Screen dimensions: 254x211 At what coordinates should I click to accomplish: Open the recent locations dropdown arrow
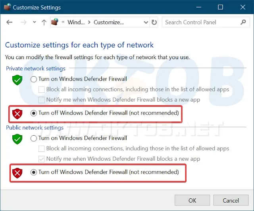pyautogui.click(x=35, y=22)
